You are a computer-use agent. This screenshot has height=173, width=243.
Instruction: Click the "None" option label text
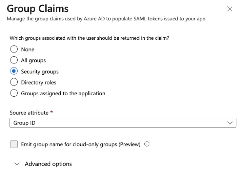27,50
